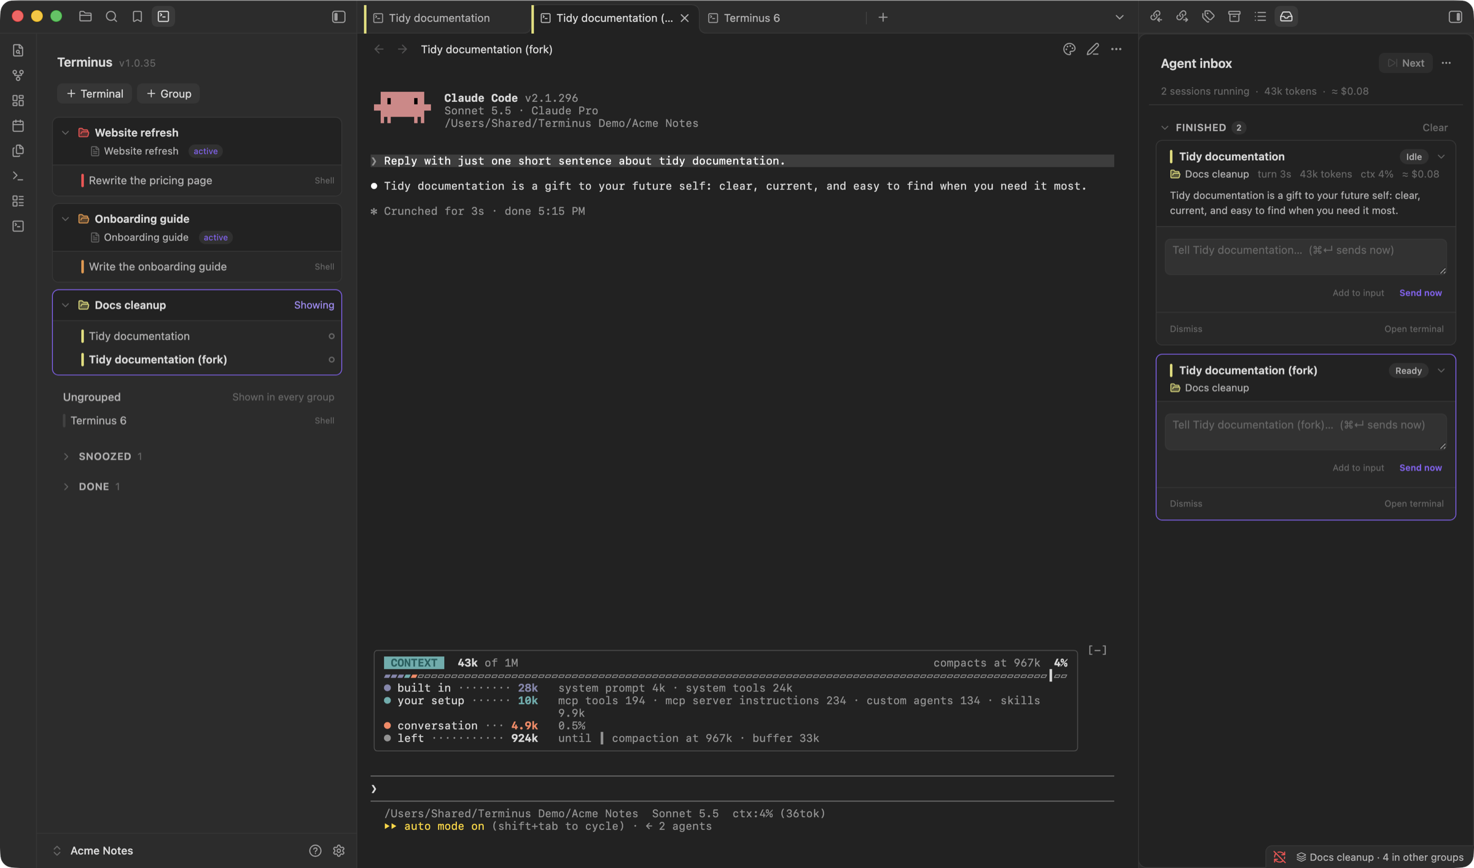
Task: Click the pencil edit icon
Action: pyautogui.click(x=1093, y=49)
